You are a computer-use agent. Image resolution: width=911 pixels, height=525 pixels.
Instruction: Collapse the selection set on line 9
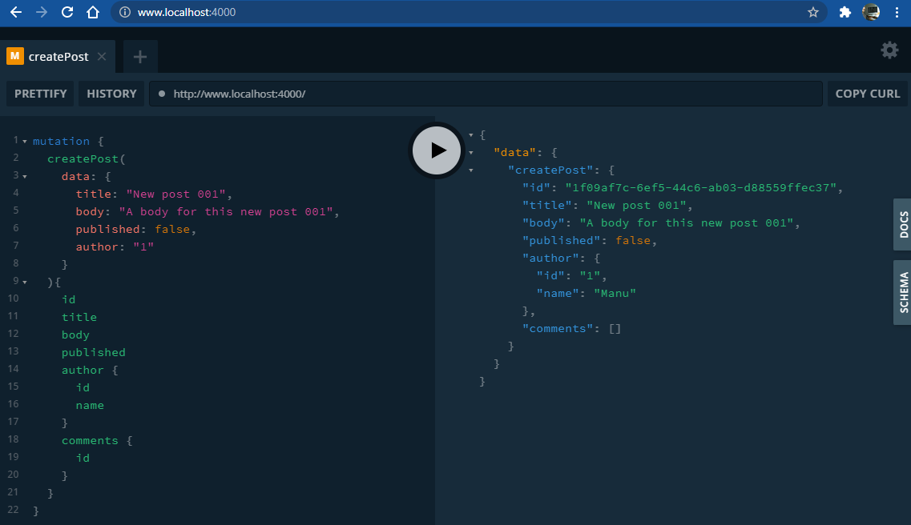[x=24, y=282]
